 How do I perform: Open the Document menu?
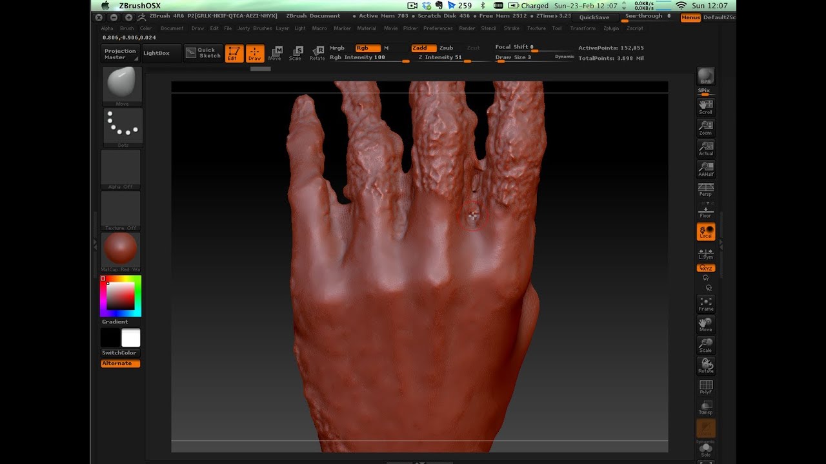click(x=172, y=28)
